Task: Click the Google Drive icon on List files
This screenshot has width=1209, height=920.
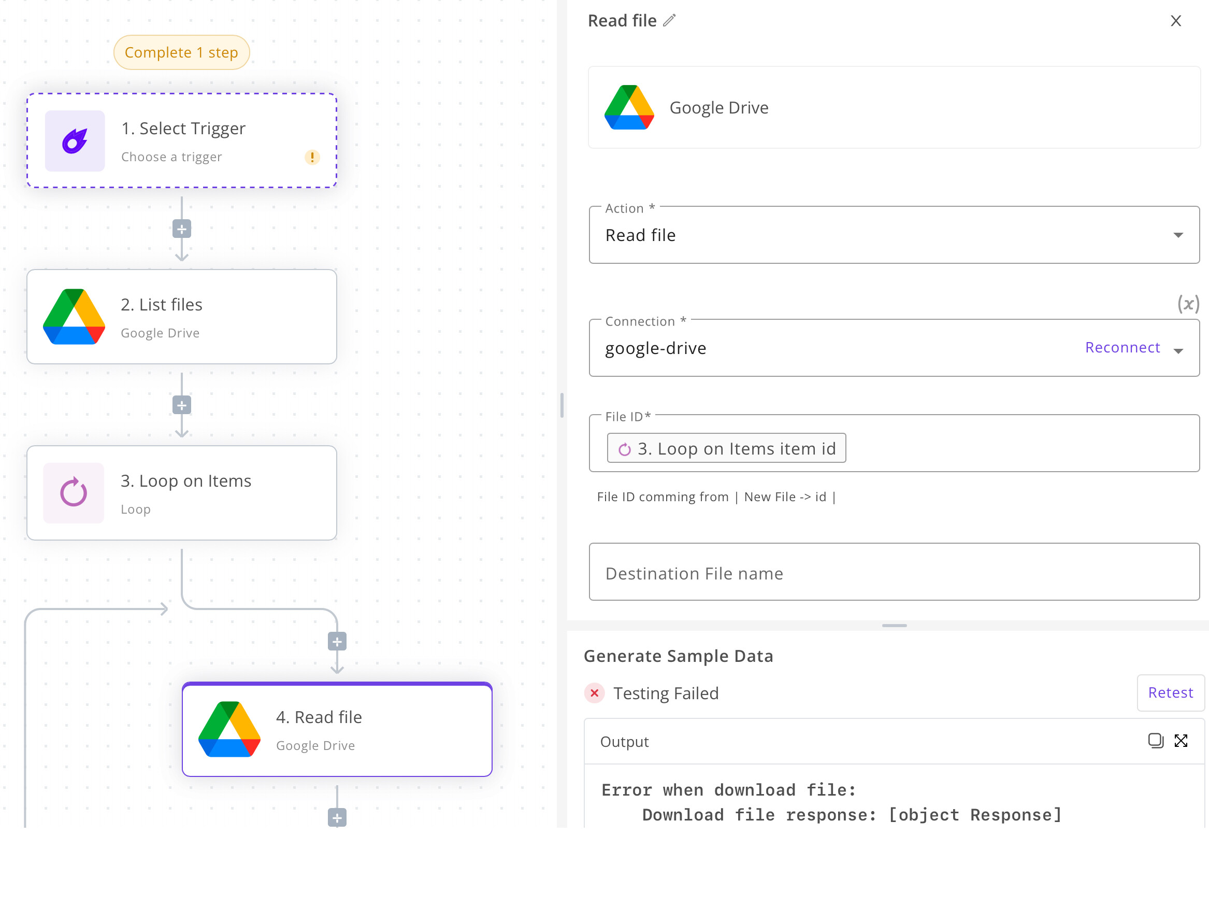Action: point(74,317)
